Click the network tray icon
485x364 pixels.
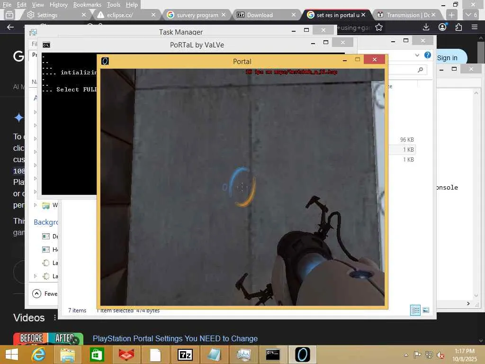point(429,355)
